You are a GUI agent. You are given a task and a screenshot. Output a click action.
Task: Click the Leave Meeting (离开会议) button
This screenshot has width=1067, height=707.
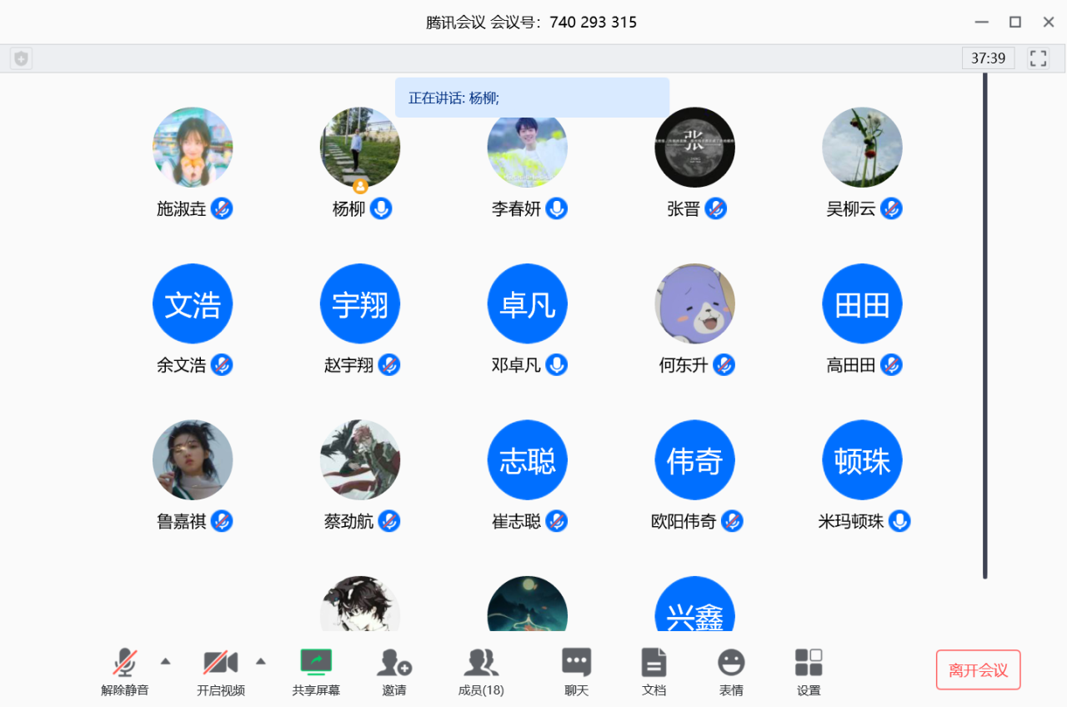point(978,669)
